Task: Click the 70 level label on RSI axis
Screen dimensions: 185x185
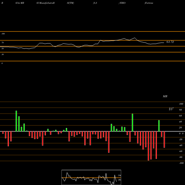Action: [3, 43]
